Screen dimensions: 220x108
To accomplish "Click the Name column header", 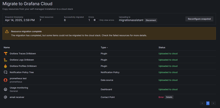I will coord(6,48).
